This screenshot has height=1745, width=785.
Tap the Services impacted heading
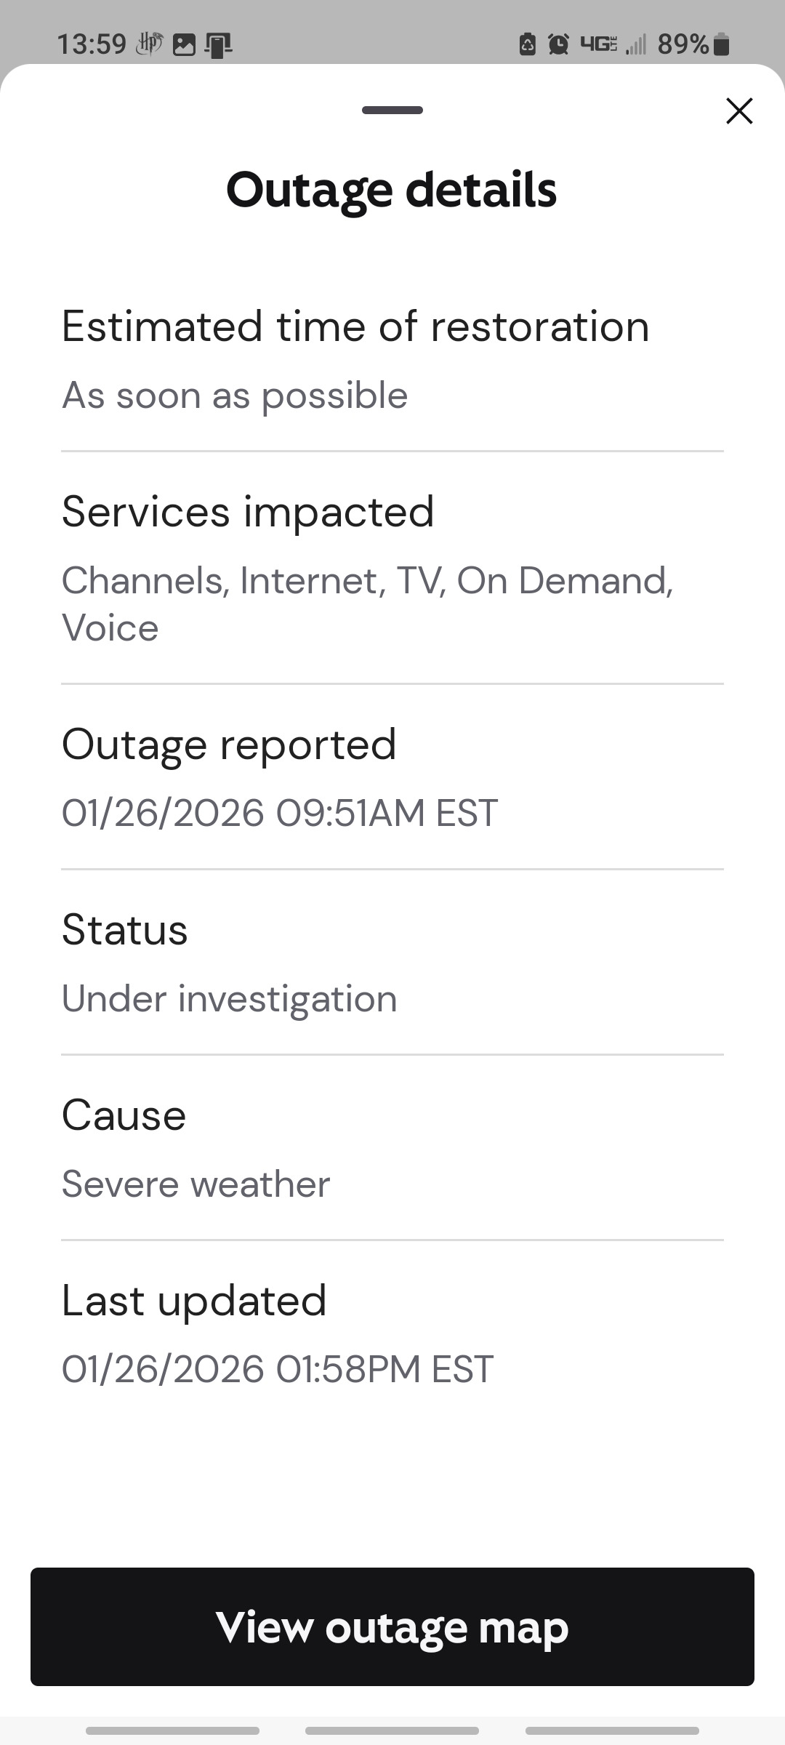click(x=247, y=510)
